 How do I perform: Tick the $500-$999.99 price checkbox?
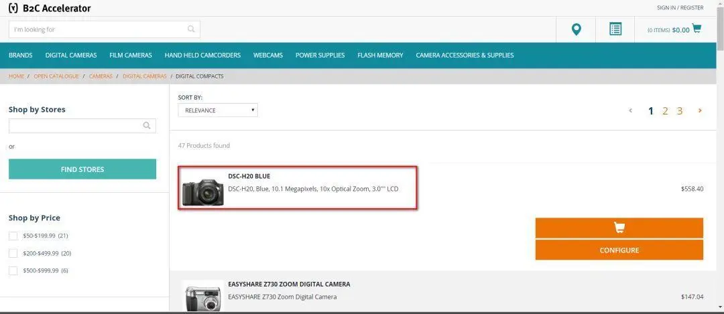pos(13,270)
